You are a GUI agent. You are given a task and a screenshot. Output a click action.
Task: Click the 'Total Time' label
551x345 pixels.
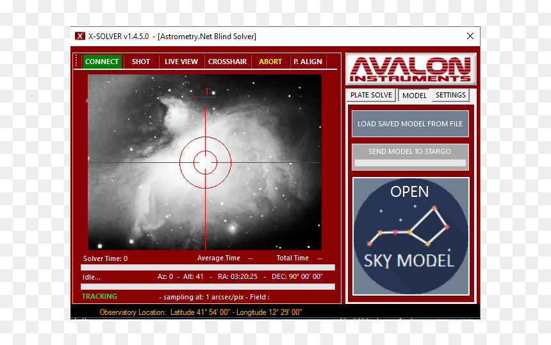pos(292,258)
